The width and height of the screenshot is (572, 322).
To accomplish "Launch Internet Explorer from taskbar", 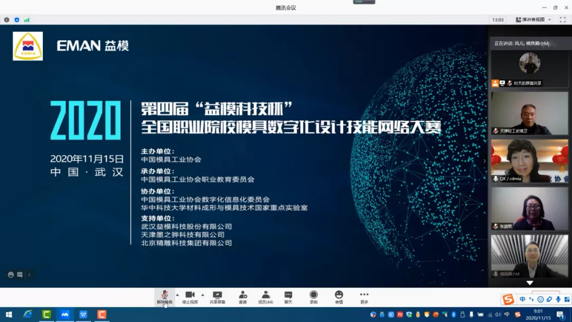I will (x=28, y=315).
